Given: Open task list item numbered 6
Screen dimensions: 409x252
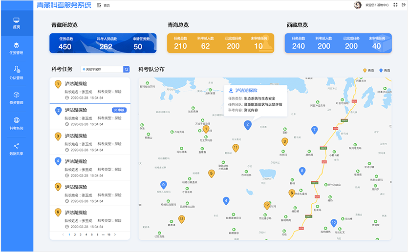Looking at the screenshot, I should (x=90, y=219).
